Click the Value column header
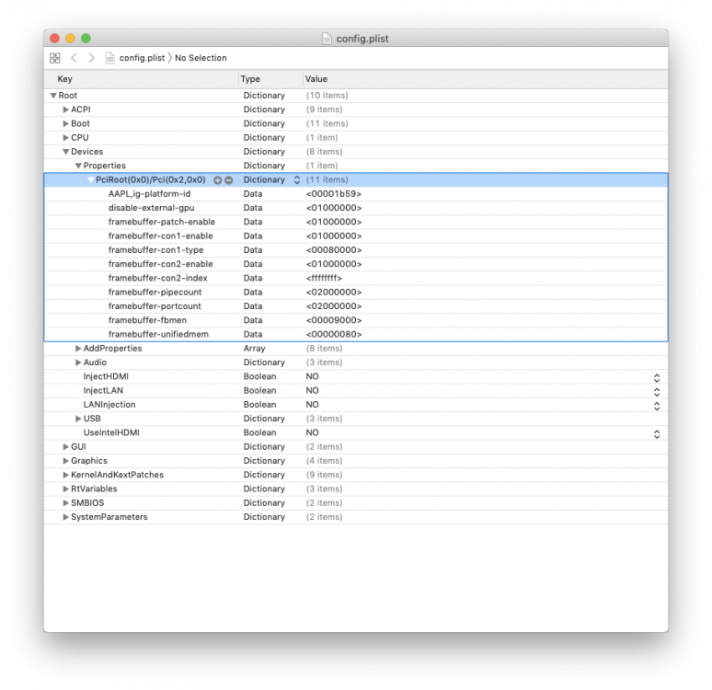The width and height of the screenshot is (712, 690). [486, 79]
